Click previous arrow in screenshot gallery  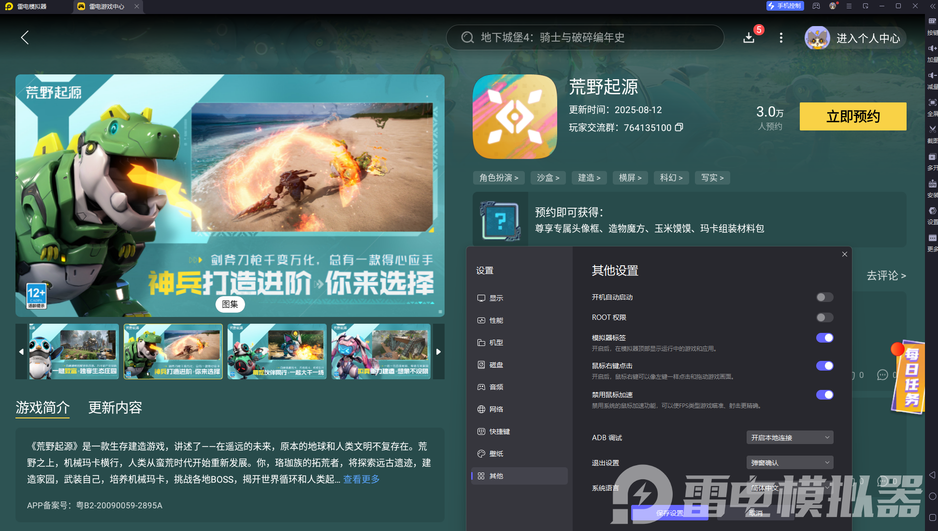[21, 352]
